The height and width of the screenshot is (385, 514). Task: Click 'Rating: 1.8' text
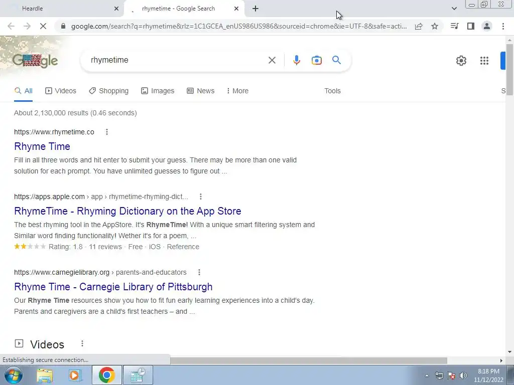tap(66, 247)
